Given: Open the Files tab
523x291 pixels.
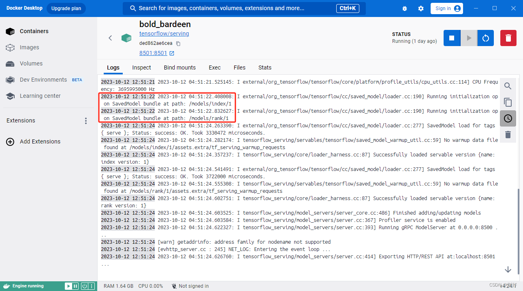Looking at the screenshot, I should click(239, 67).
